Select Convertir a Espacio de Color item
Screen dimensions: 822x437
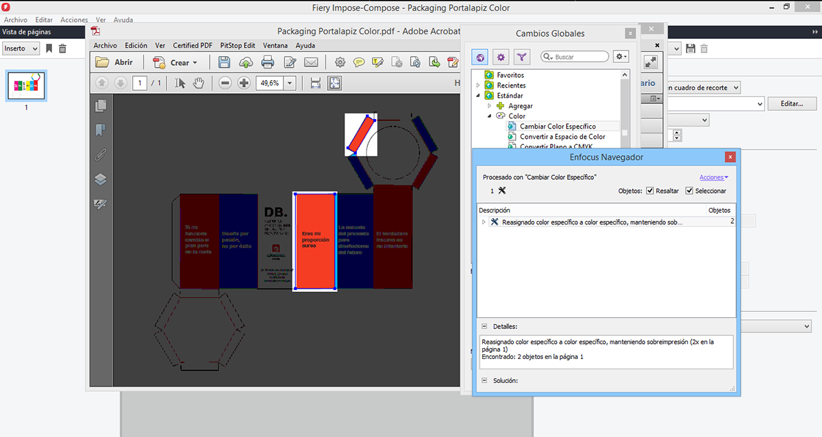562,137
